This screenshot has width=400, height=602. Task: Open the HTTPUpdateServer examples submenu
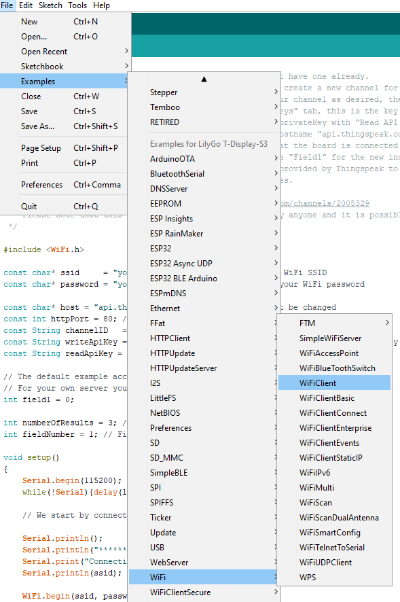(x=202, y=368)
